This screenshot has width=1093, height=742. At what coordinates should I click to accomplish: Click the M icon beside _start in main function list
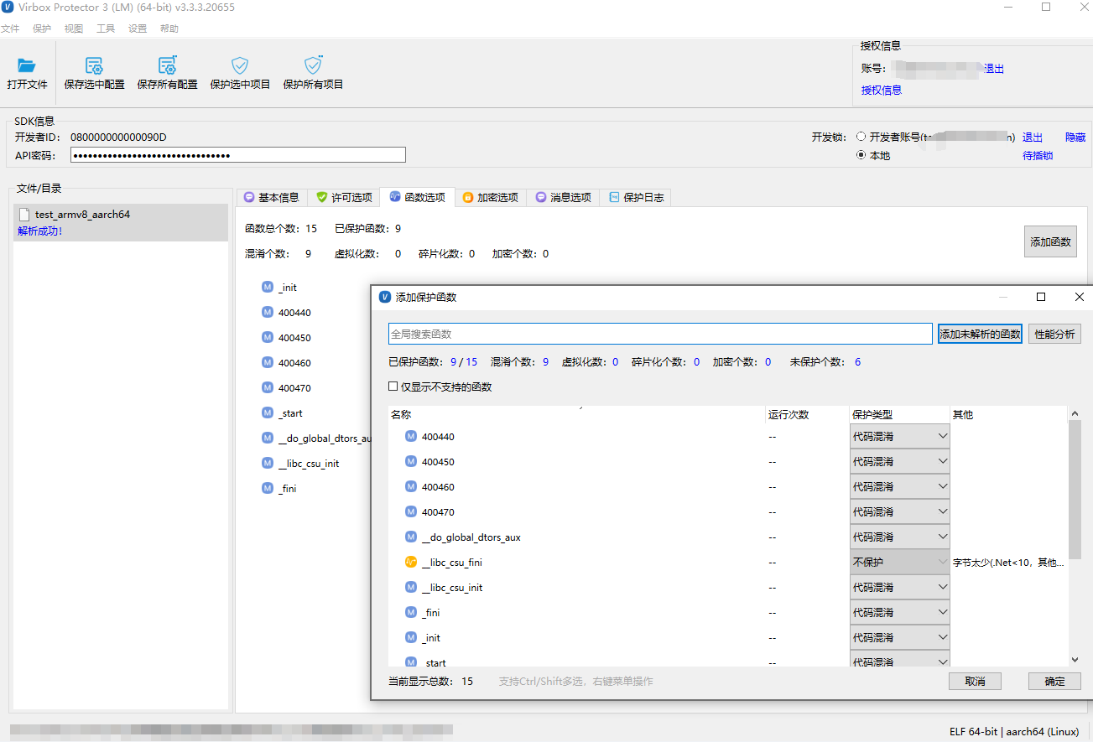pos(268,413)
